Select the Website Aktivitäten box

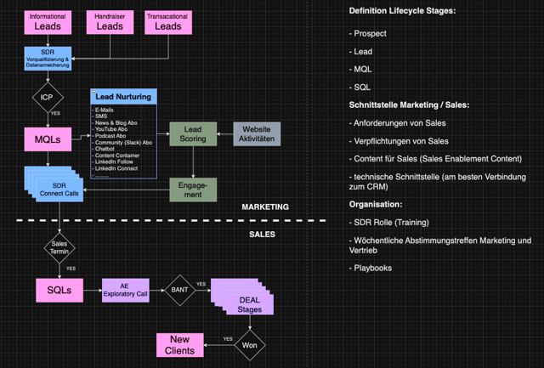pos(256,134)
